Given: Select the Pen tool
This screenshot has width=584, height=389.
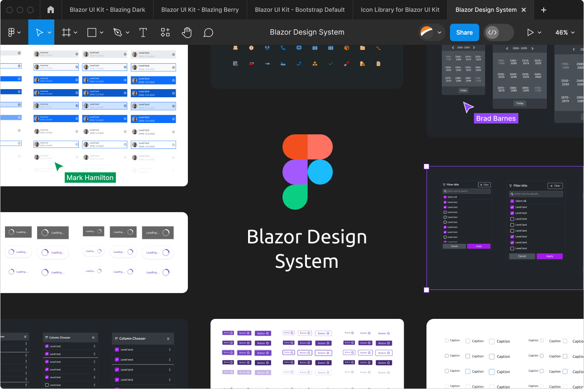Looking at the screenshot, I should click(x=118, y=33).
